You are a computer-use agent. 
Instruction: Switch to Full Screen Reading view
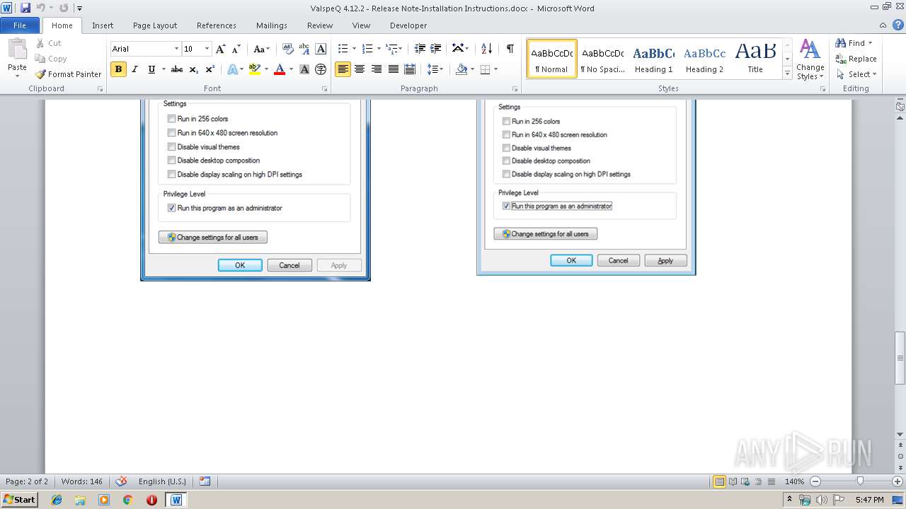tap(732, 481)
